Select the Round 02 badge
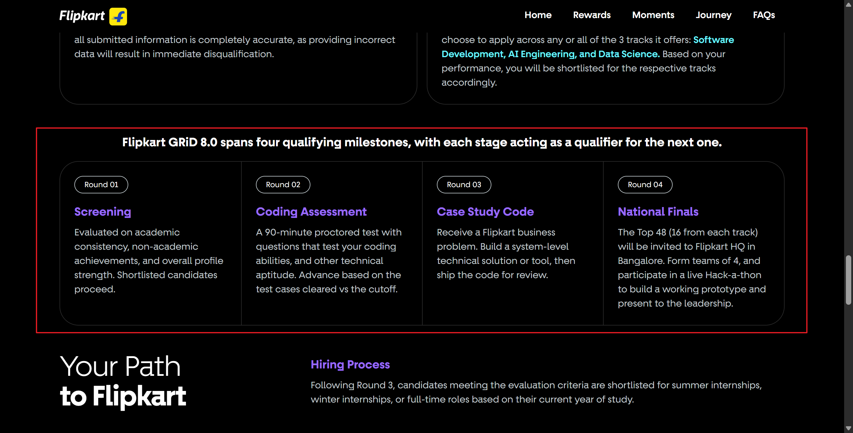853x433 pixels. tap(283, 185)
